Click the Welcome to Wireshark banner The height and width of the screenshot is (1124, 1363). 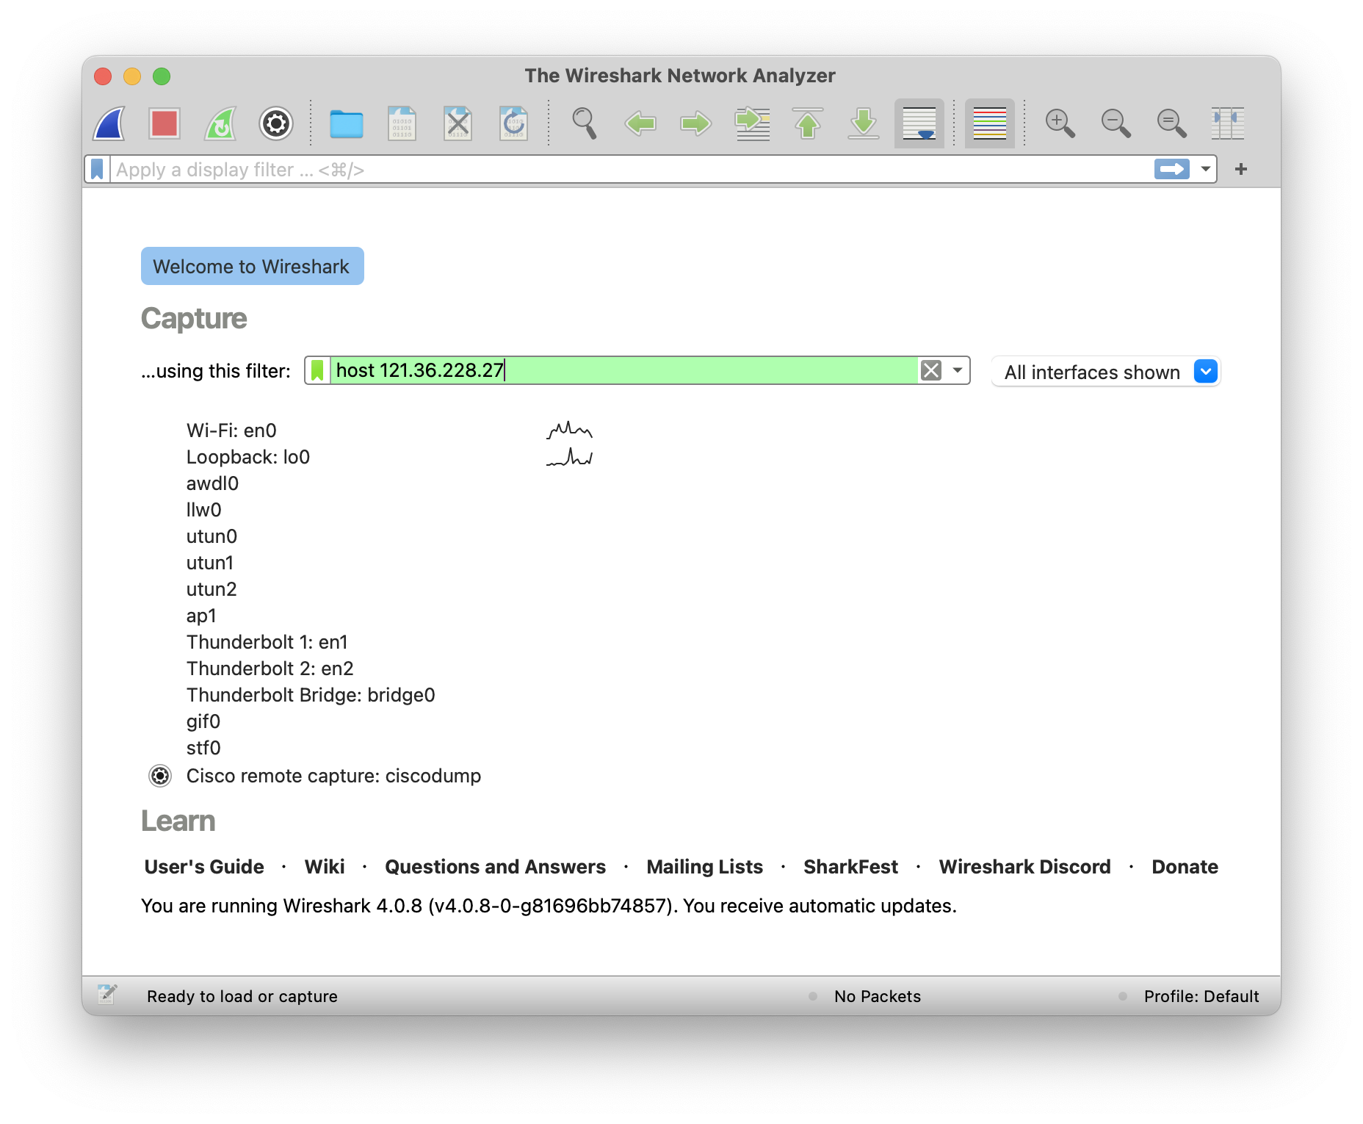(x=253, y=266)
